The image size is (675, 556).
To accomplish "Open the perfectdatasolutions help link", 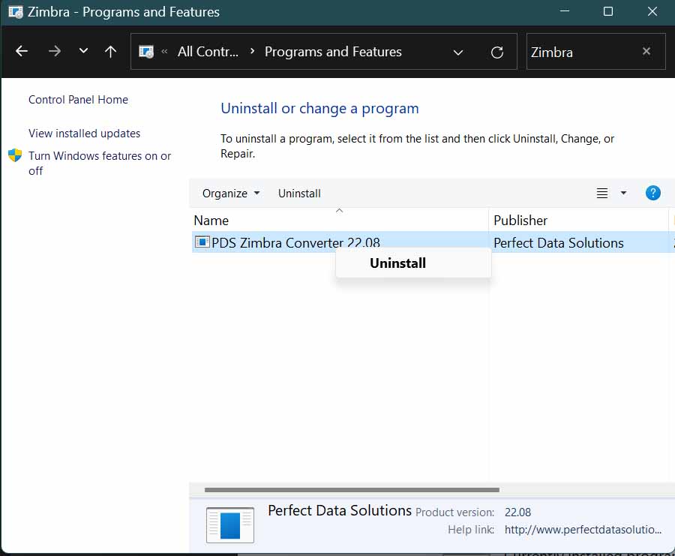I will 583,529.
